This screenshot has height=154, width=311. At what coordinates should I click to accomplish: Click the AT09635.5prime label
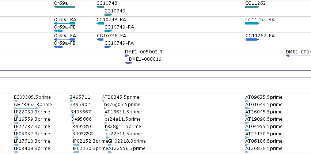264,97
